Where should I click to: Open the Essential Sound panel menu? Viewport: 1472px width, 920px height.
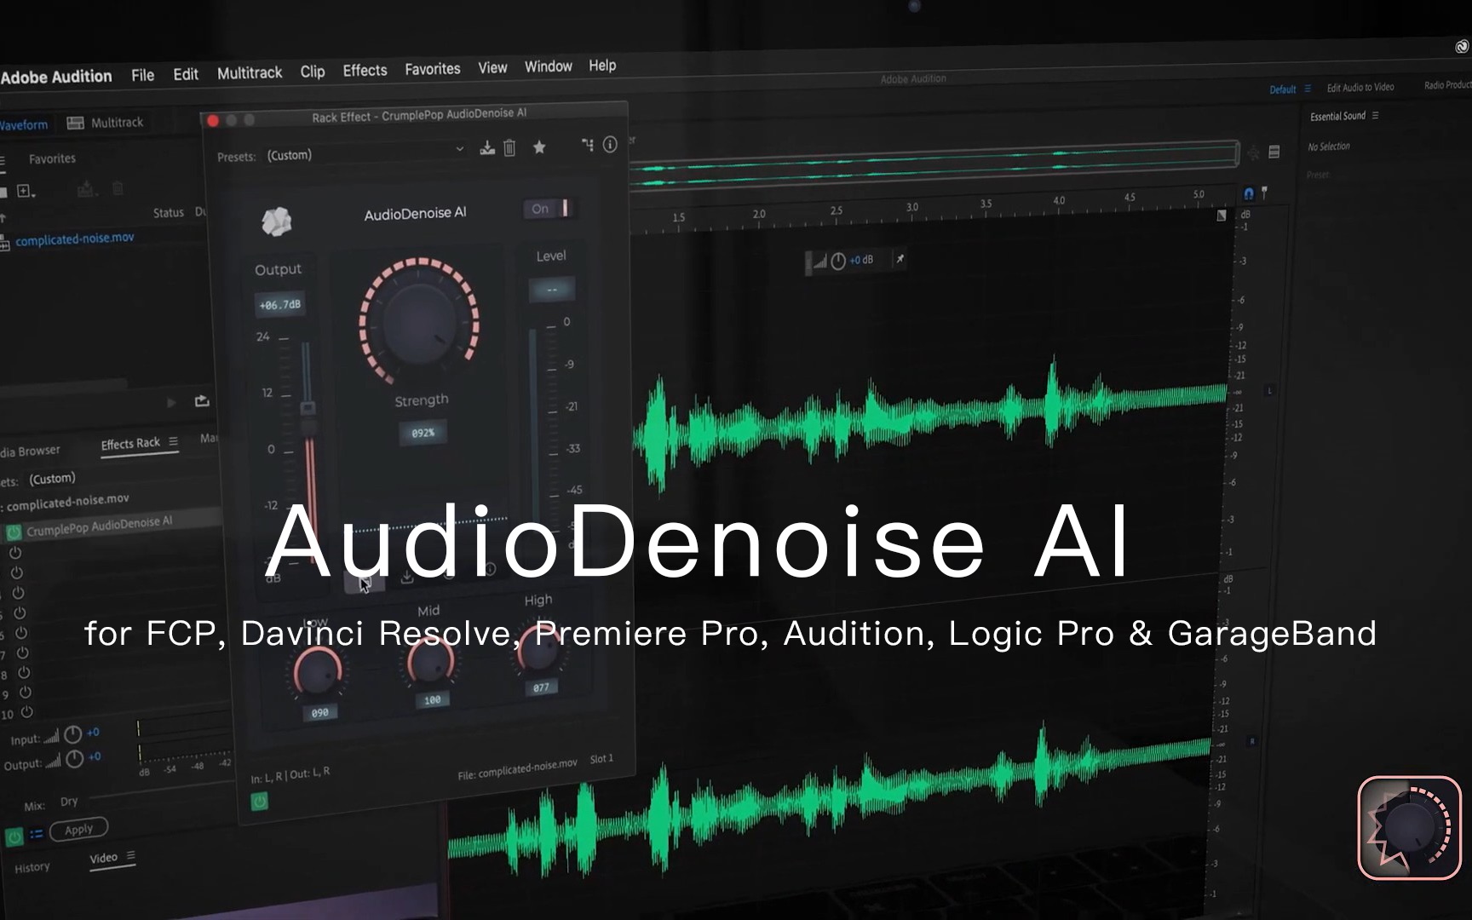(x=1375, y=115)
